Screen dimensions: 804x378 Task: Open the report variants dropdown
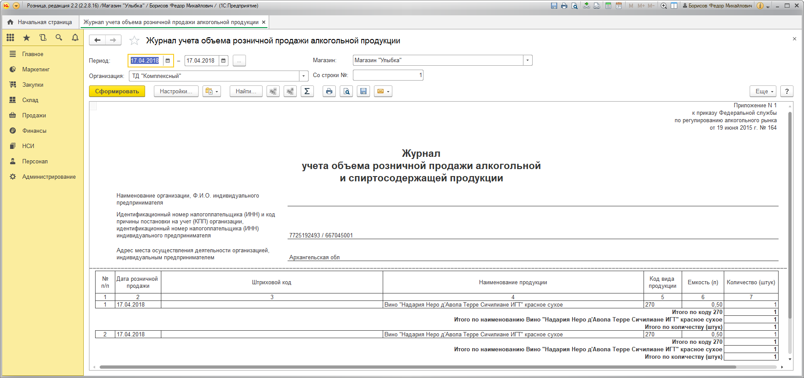pos(212,91)
